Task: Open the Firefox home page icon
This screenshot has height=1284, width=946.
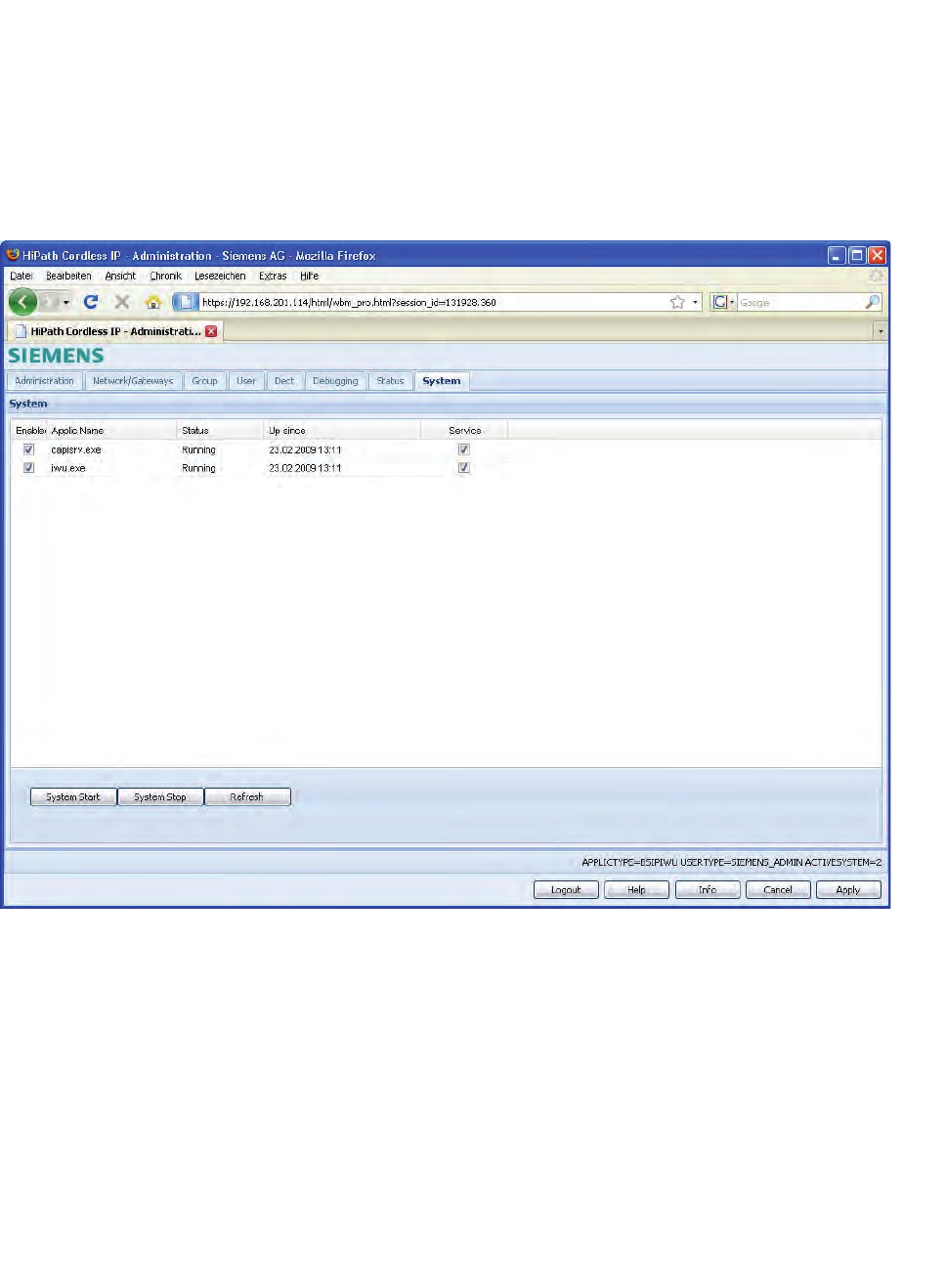Action: coord(153,302)
